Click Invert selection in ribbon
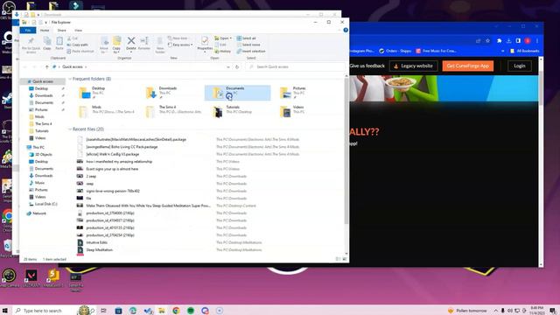Screen dimensions: 560x315 coord(251,51)
